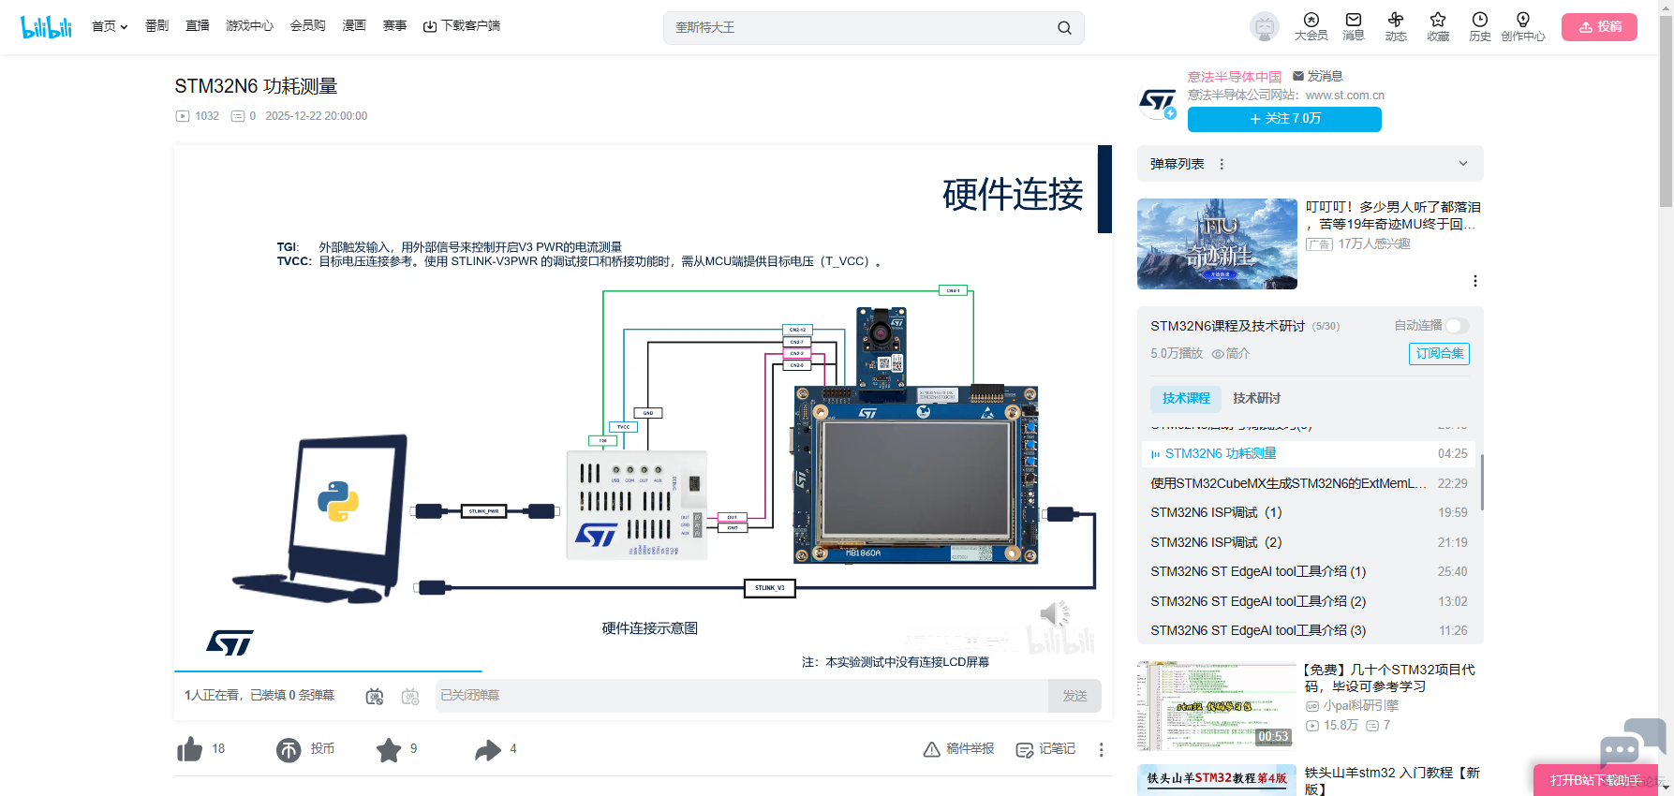Click the 订阅合集 subscribe button

[x=1439, y=354]
